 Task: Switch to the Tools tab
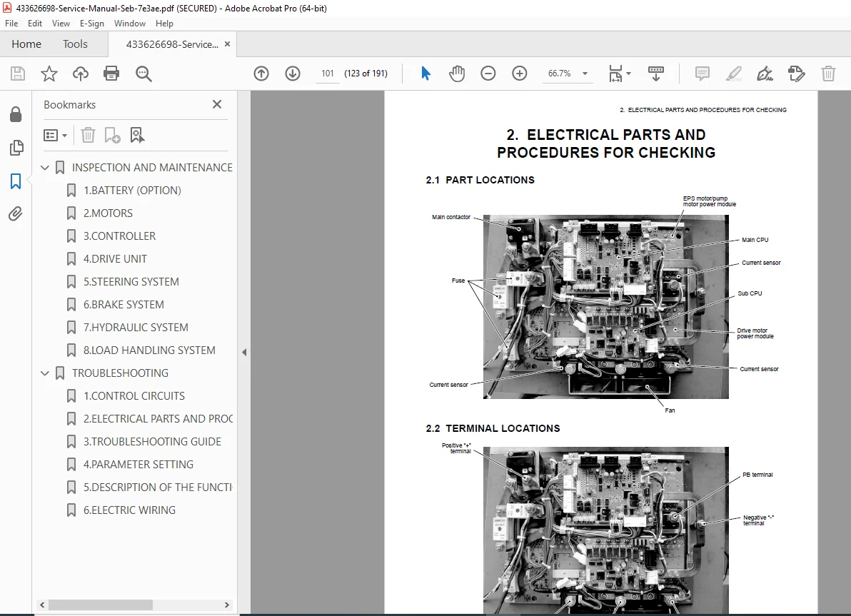coord(75,44)
